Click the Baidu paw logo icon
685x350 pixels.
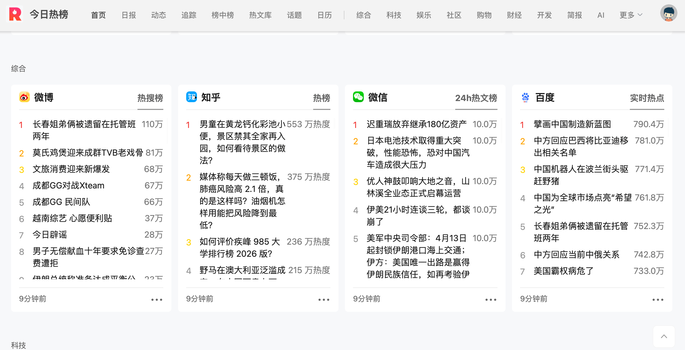pos(525,97)
